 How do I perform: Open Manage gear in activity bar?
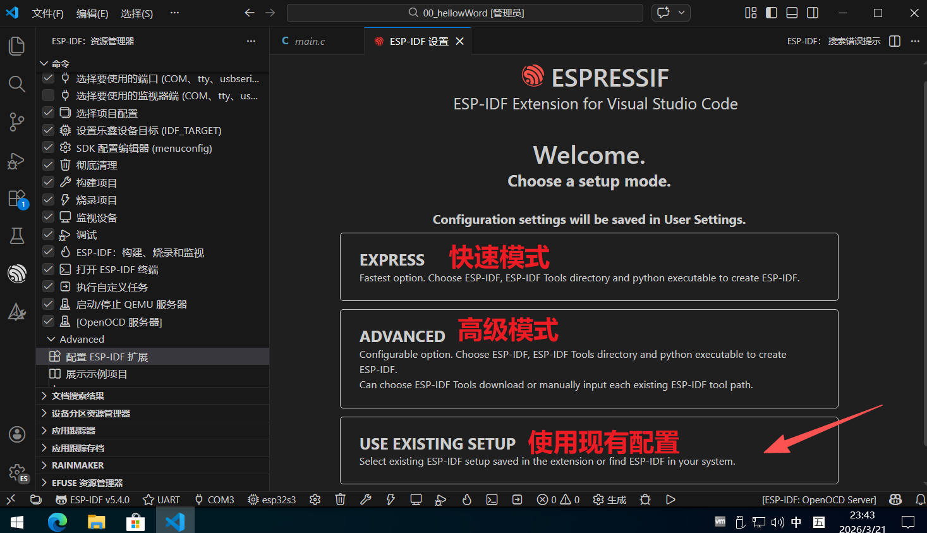click(17, 472)
